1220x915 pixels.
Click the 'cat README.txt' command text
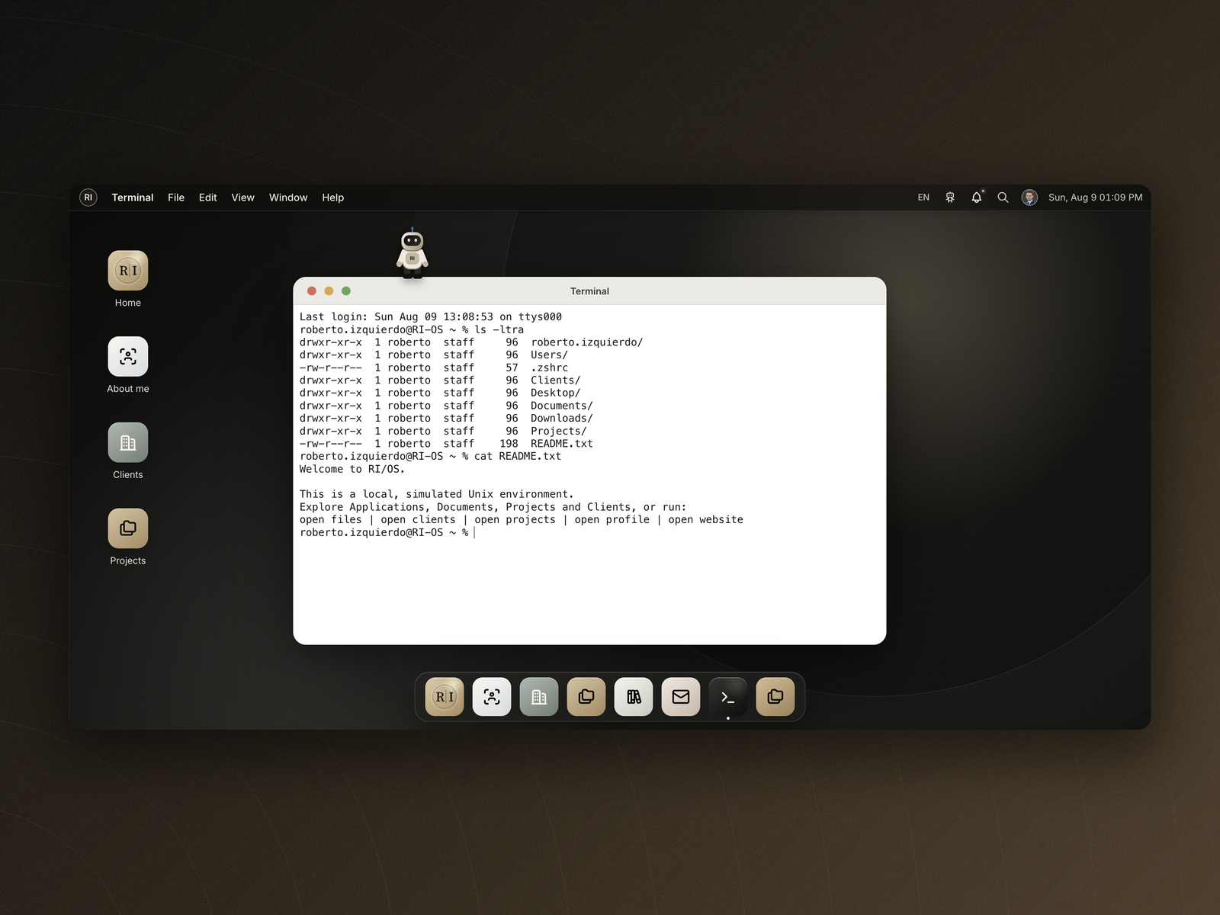tap(518, 457)
